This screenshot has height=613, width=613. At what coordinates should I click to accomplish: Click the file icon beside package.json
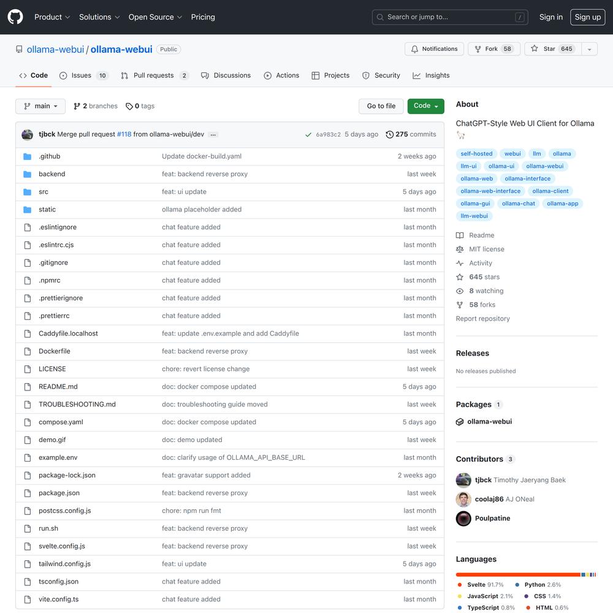[28, 493]
